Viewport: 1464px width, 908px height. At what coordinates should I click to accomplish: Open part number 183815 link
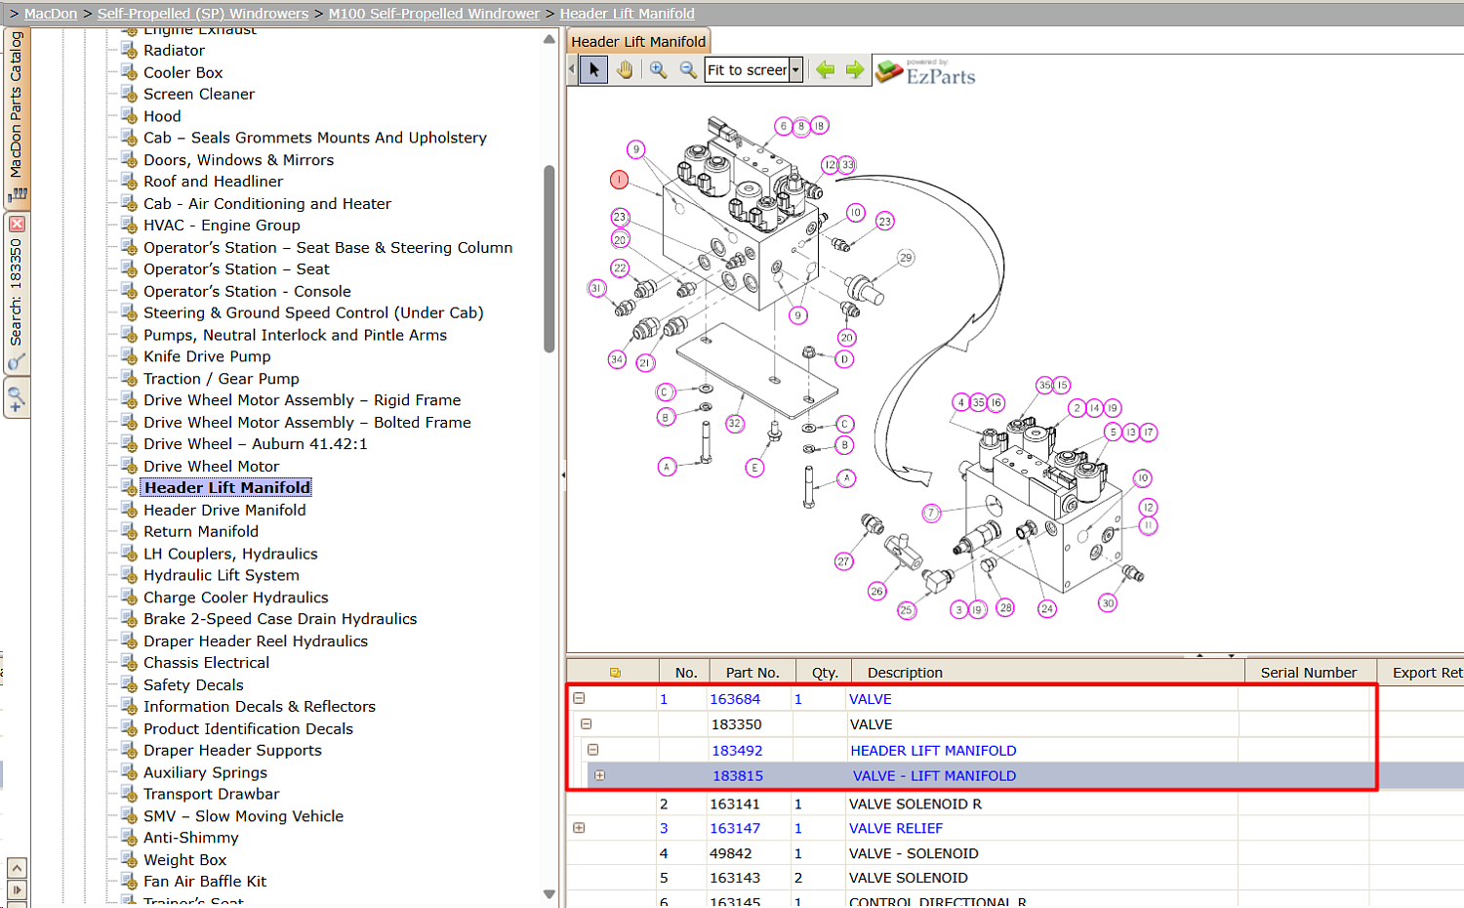pos(738,776)
